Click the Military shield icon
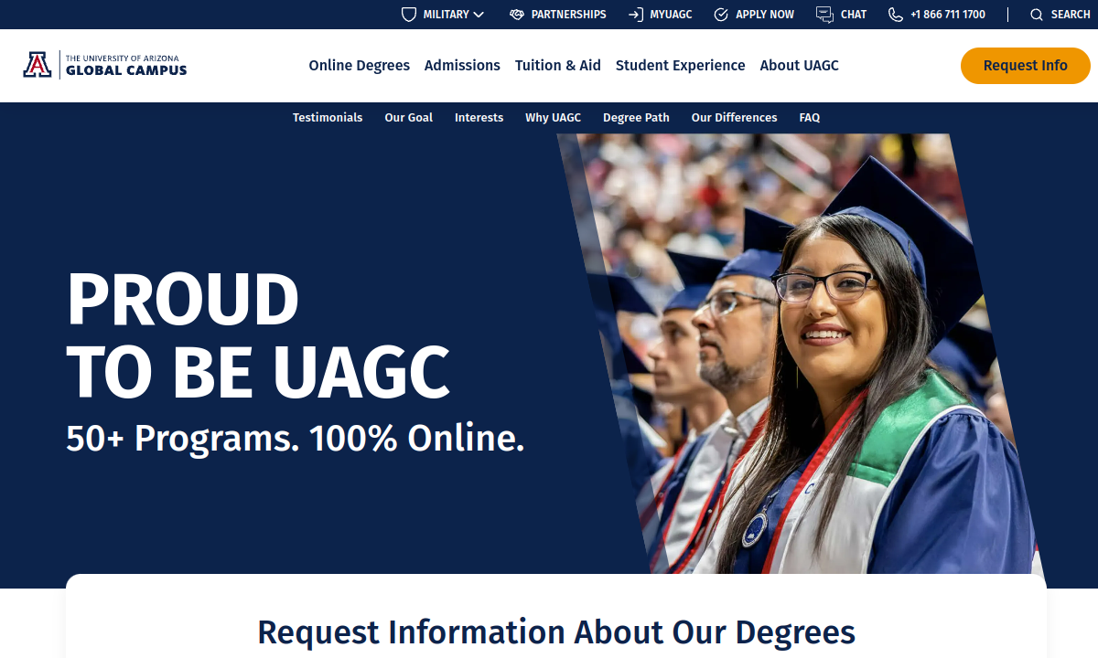The height and width of the screenshot is (658, 1098). point(409,15)
